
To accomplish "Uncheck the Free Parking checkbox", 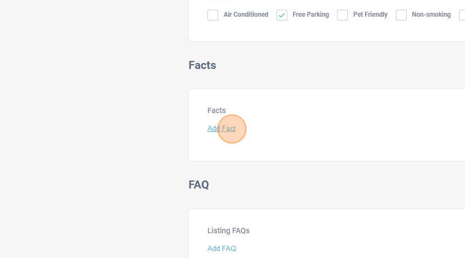I will point(282,15).
